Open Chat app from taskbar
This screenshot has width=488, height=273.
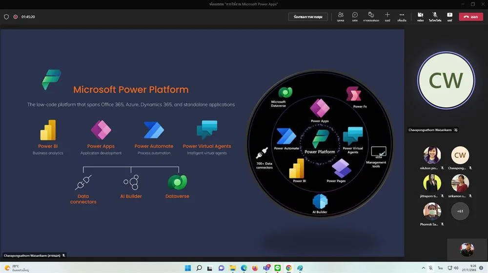(221, 268)
